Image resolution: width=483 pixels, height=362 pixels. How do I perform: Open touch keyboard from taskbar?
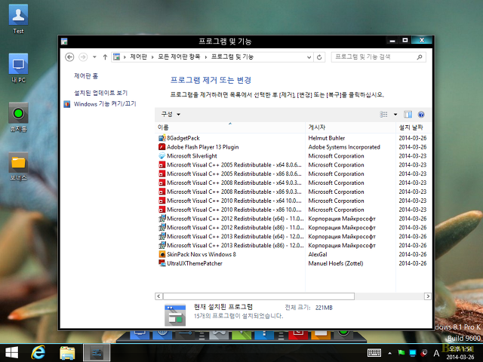tap(374, 353)
